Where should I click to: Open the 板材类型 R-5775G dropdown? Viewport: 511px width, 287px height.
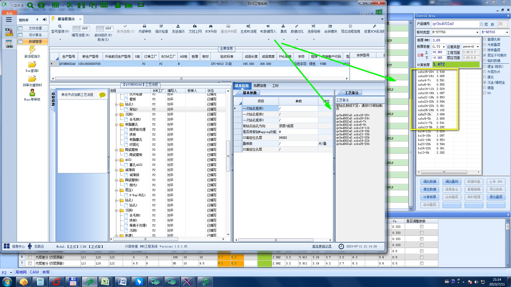click(477, 32)
